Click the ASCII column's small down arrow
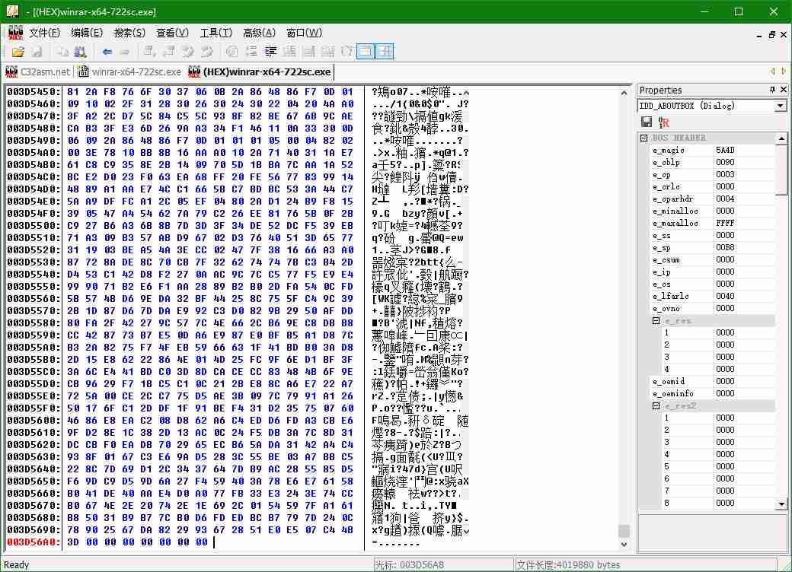Screen dimensions: 792x572 tap(466, 531)
